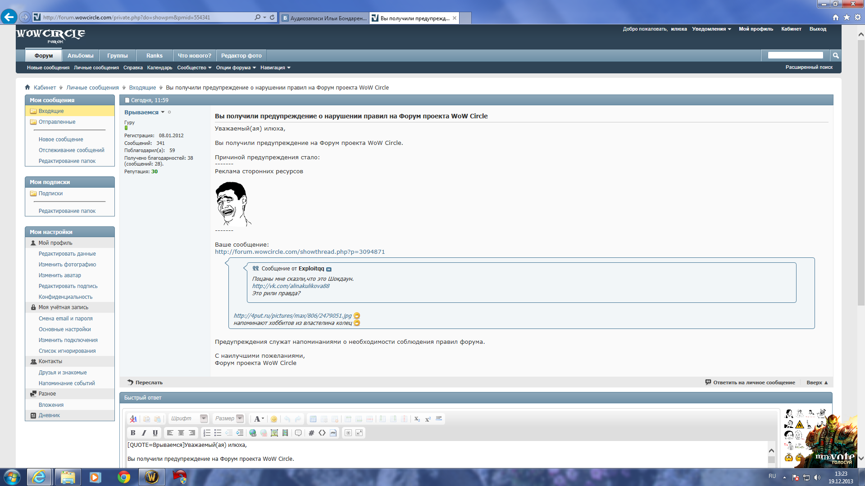Toggle Bold formatting in quick reply
This screenshot has width=865, height=486.
click(x=133, y=433)
